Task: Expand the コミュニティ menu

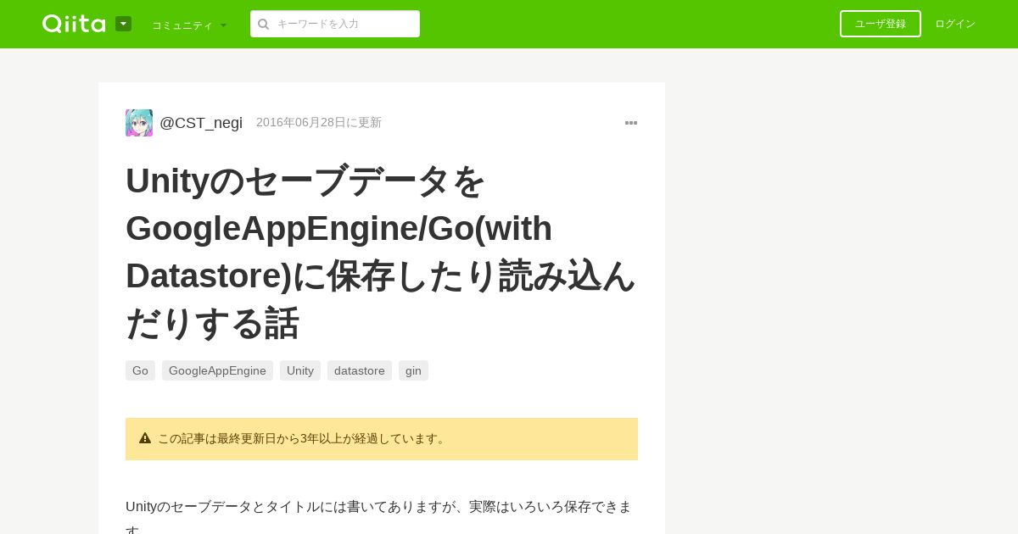Action: click(x=189, y=25)
